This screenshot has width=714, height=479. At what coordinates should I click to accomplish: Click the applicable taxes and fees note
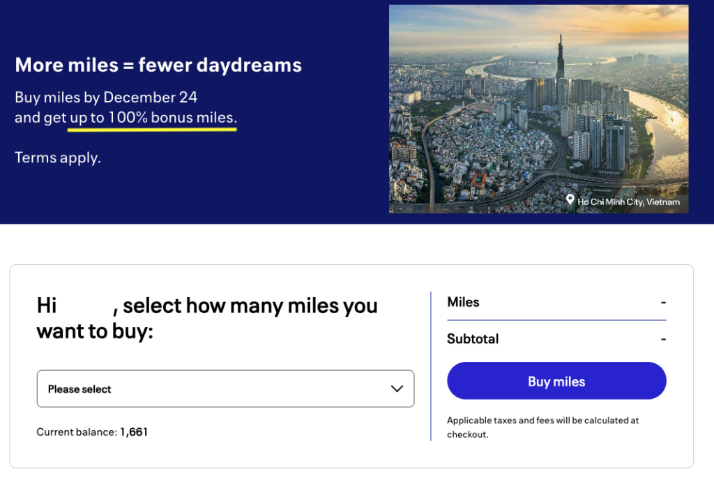(x=542, y=427)
